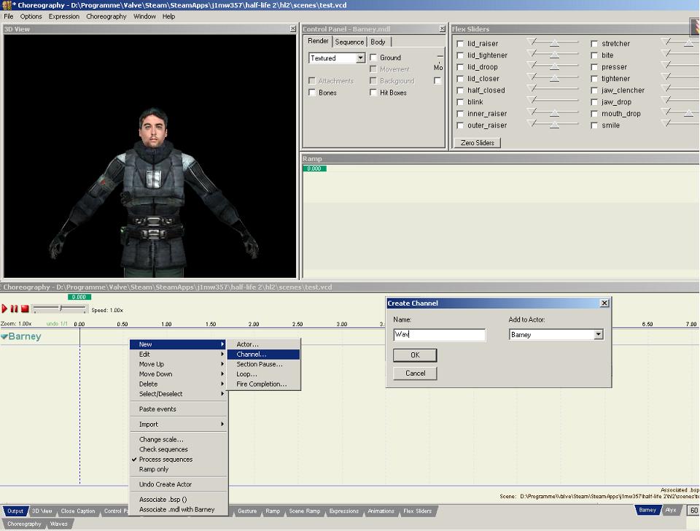This screenshot has width=700, height=531.
Task: Pause the scene playback
Action: pos(15,309)
